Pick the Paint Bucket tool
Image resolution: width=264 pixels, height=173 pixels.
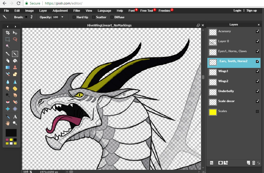point(15,61)
